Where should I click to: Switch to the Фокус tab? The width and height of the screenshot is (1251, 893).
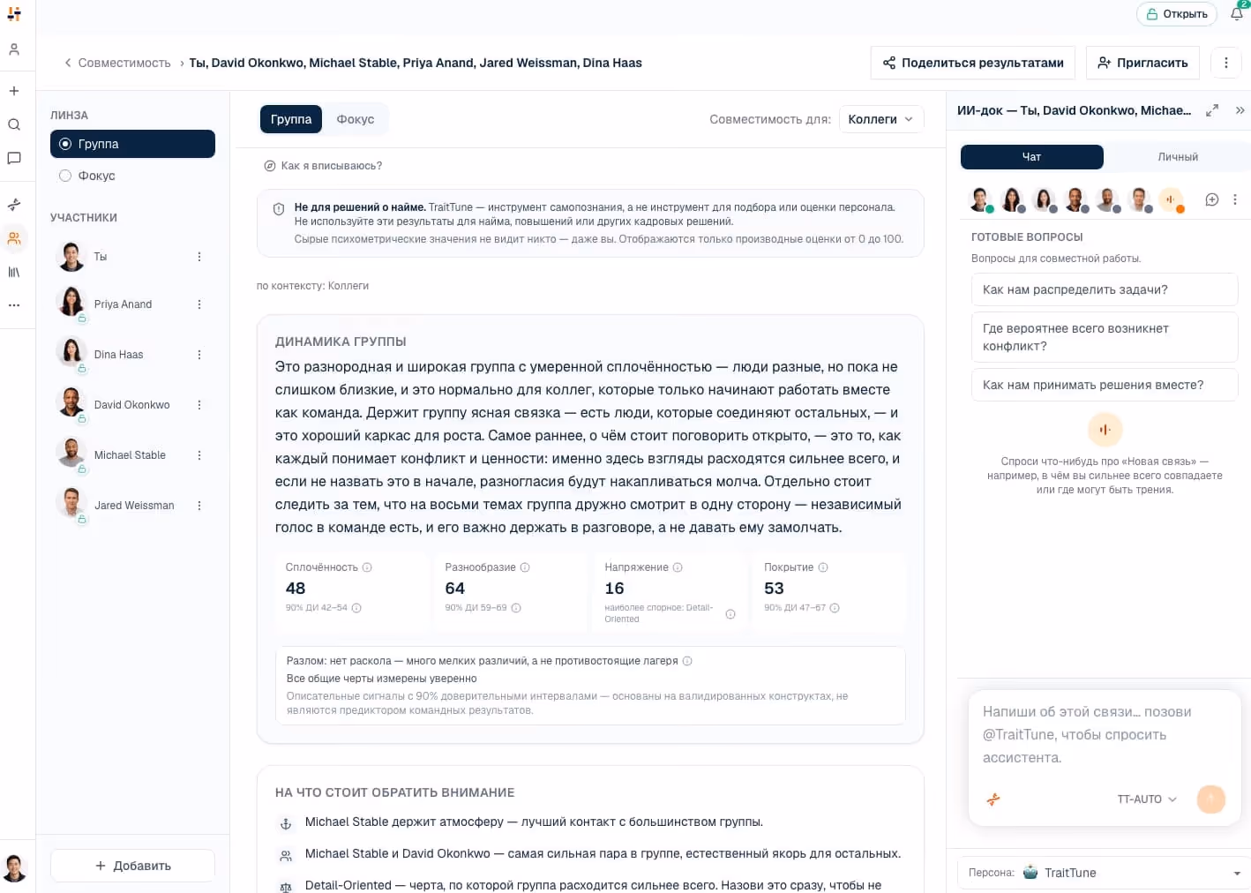pyautogui.click(x=356, y=119)
